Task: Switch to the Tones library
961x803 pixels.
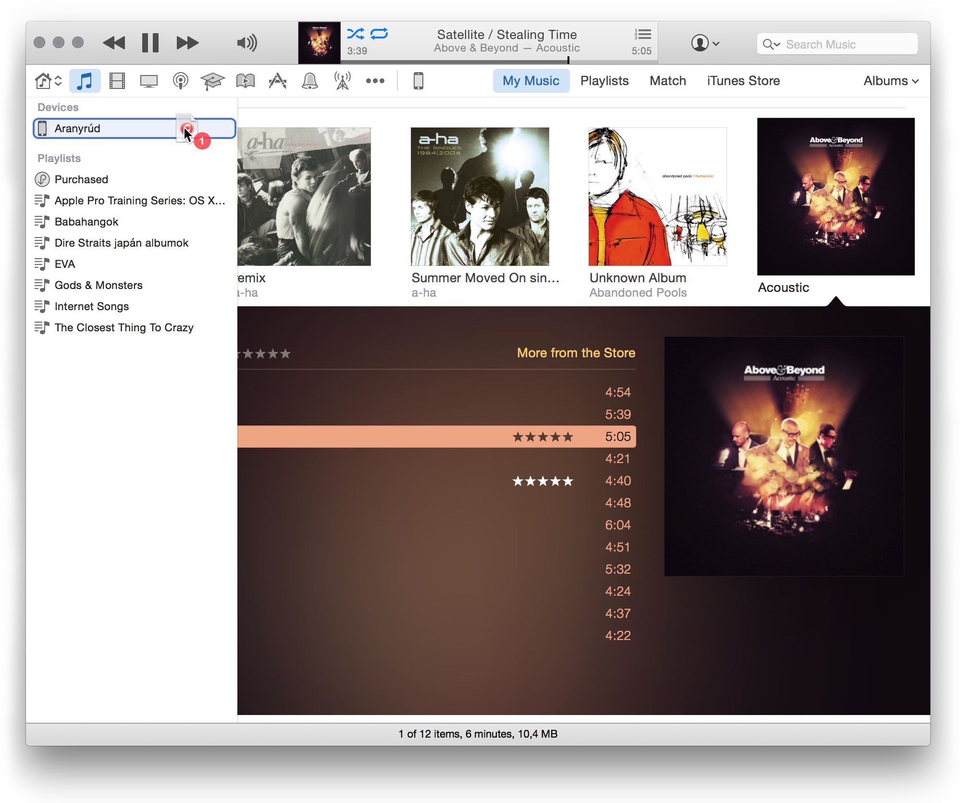Action: click(310, 81)
